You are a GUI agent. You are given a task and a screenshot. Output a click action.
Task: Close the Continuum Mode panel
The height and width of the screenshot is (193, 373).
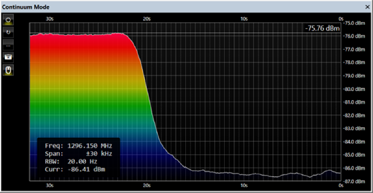click(367, 7)
